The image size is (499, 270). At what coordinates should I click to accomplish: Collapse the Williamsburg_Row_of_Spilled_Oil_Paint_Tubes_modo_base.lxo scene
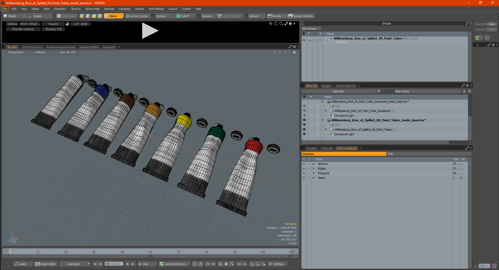click(323, 120)
